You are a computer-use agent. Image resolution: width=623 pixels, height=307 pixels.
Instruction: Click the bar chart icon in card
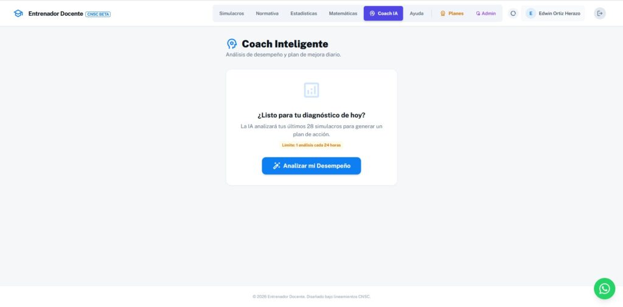(311, 90)
